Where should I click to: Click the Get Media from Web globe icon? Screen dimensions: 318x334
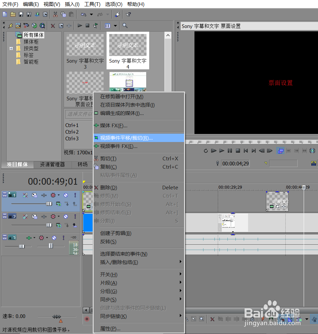(x=42, y=26)
